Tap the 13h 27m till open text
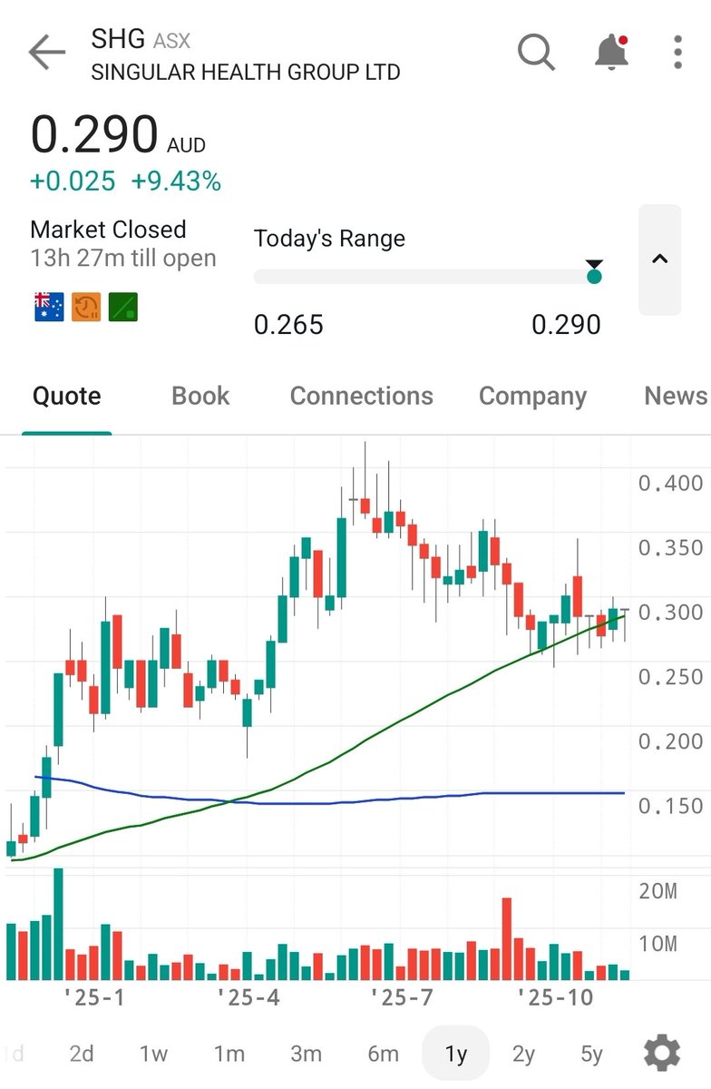Viewport: 711px width, 1089px height. 123,258
